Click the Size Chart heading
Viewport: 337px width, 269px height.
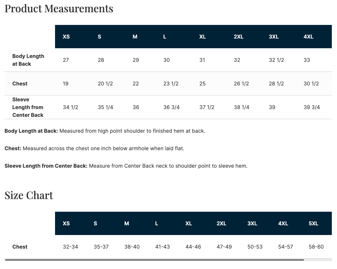29,195
